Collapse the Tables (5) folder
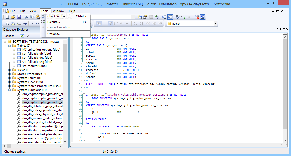 9,46
